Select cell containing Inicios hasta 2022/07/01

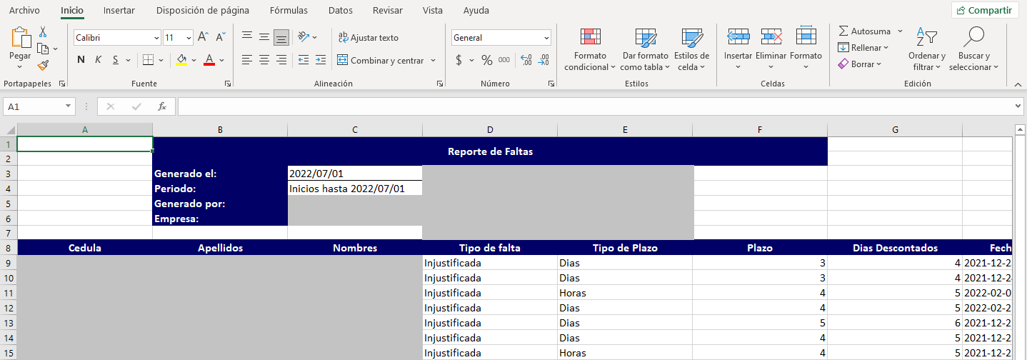[x=355, y=189]
